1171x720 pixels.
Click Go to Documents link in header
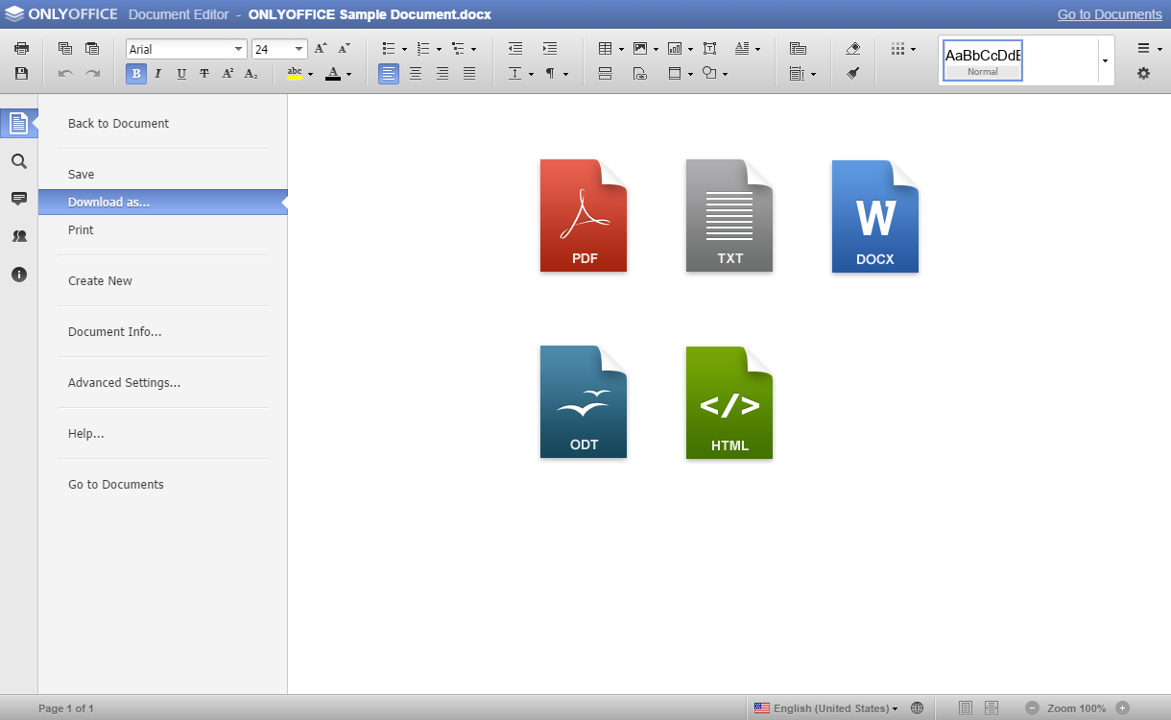(1110, 14)
